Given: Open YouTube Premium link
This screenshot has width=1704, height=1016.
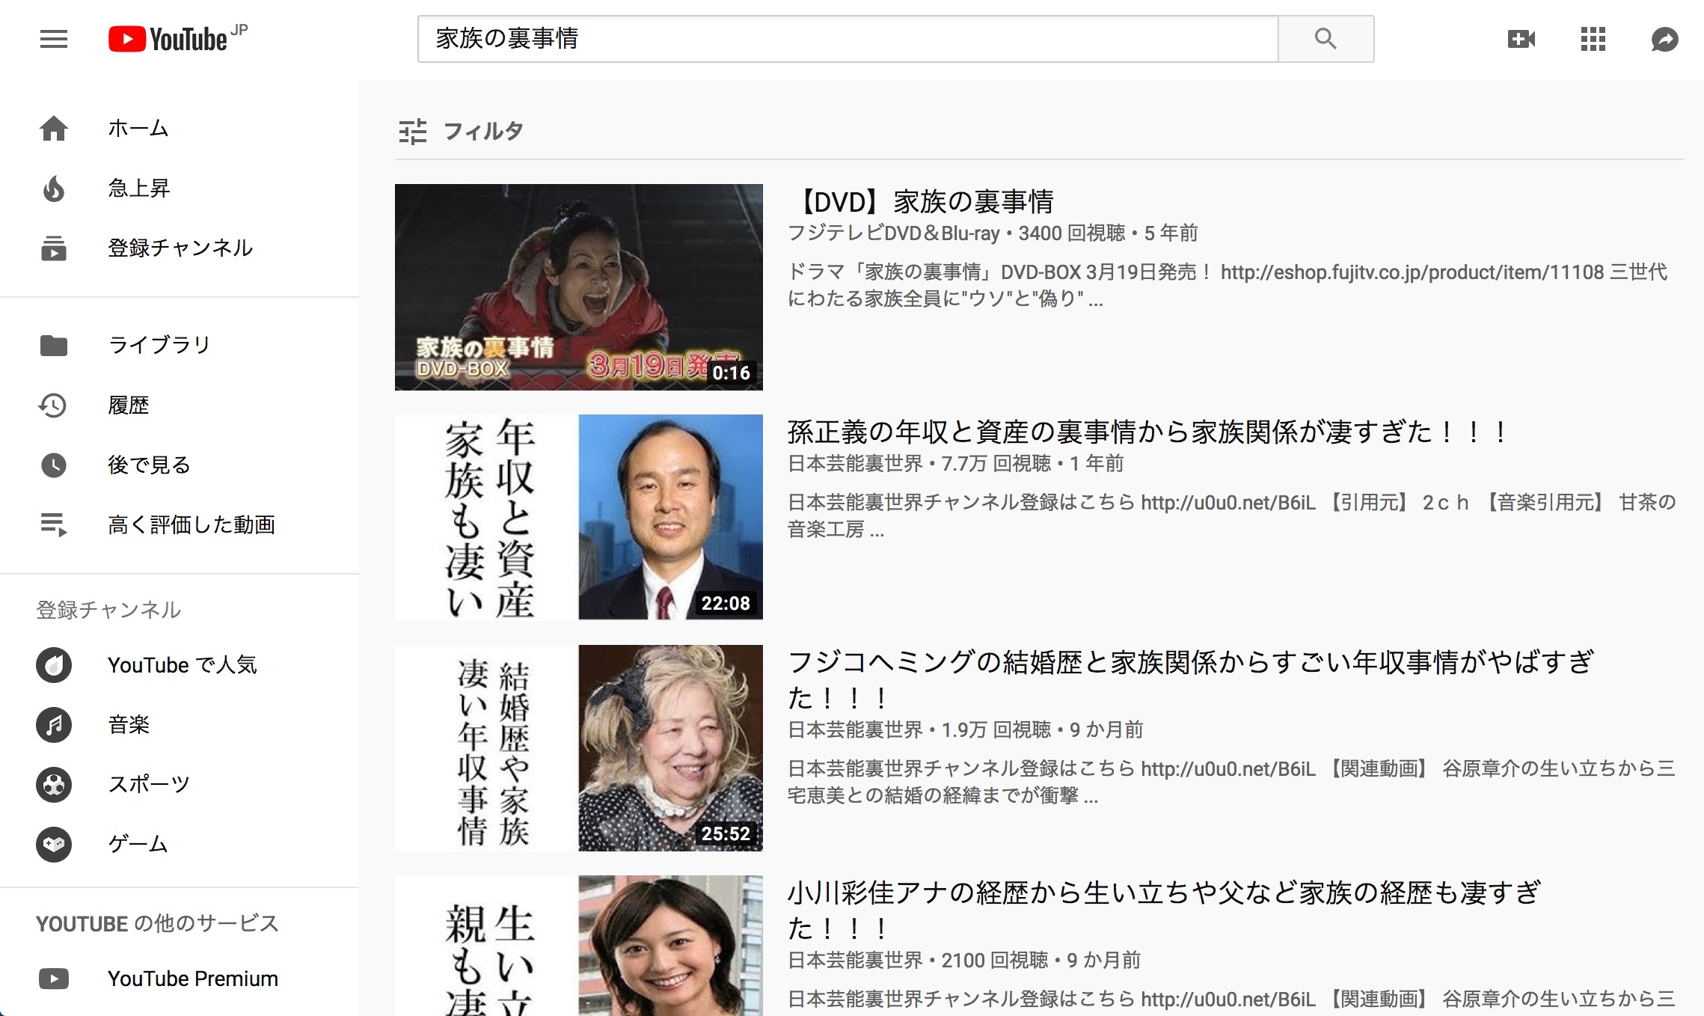Looking at the screenshot, I should point(193,979).
